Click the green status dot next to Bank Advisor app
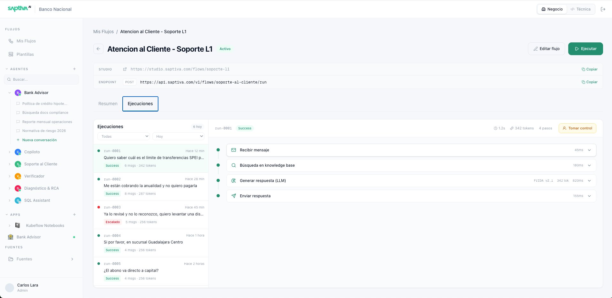612x298 pixels. 74,237
